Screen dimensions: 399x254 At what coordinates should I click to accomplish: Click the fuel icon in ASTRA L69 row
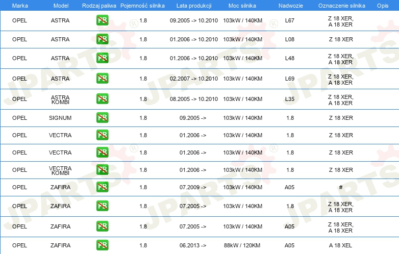click(102, 79)
